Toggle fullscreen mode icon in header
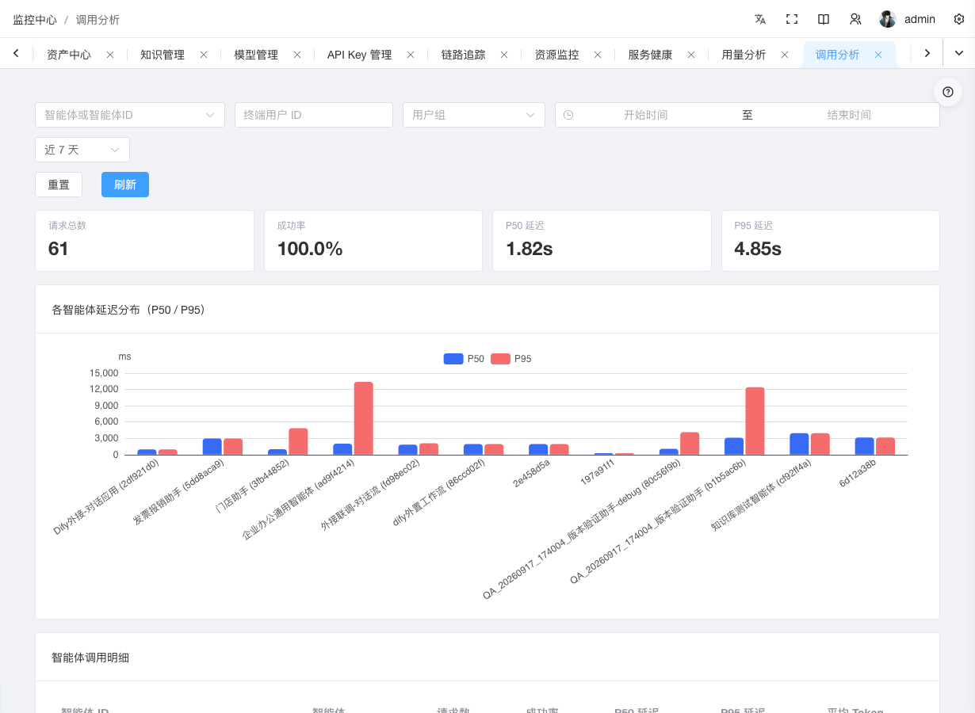 792,19
